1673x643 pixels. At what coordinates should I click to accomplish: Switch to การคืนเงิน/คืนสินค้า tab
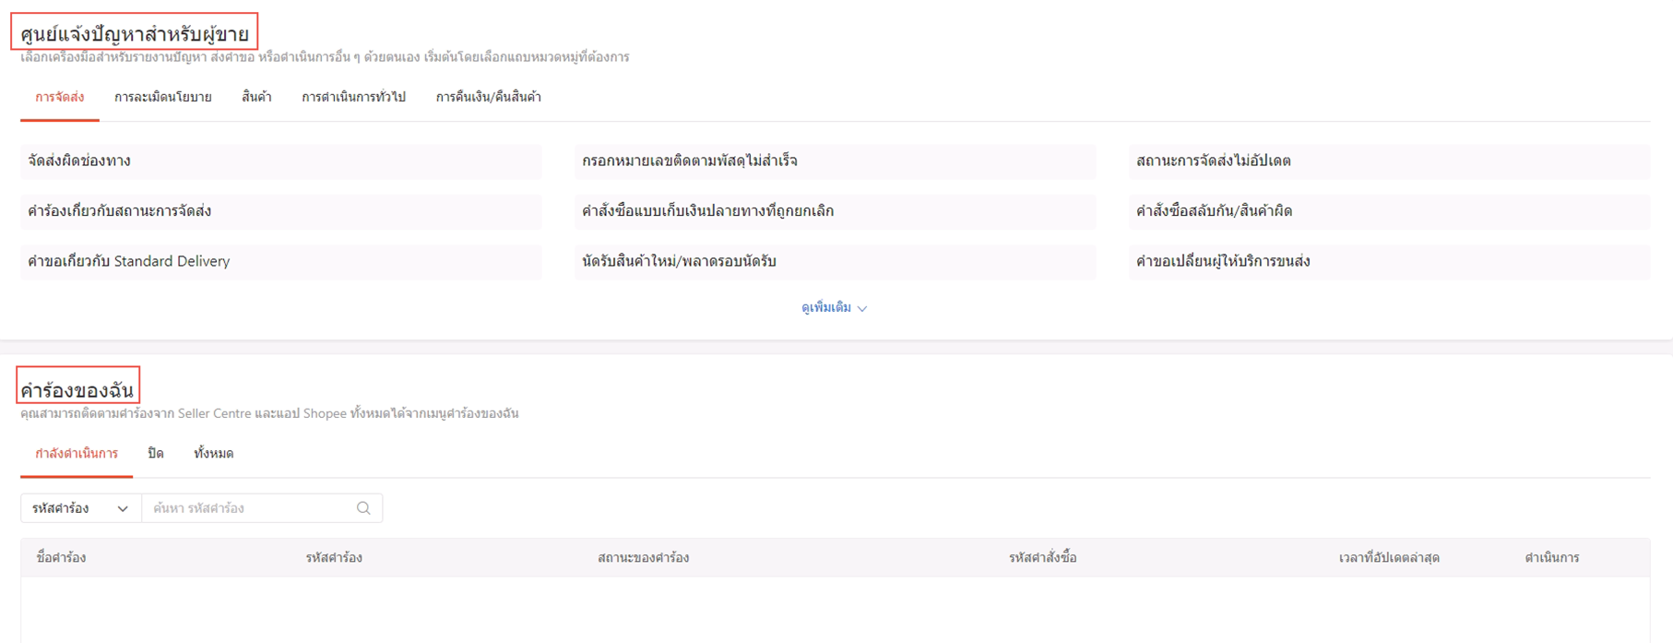(x=489, y=97)
